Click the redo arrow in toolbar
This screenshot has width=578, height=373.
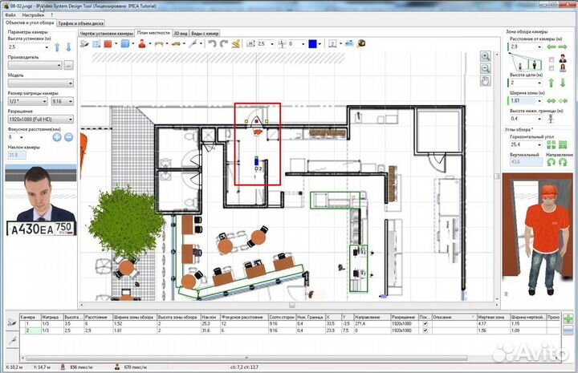[x=225, y=43]
